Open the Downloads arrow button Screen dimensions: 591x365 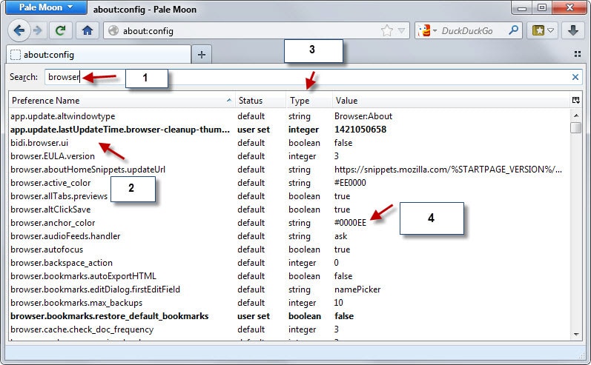(x=573, y=30)
